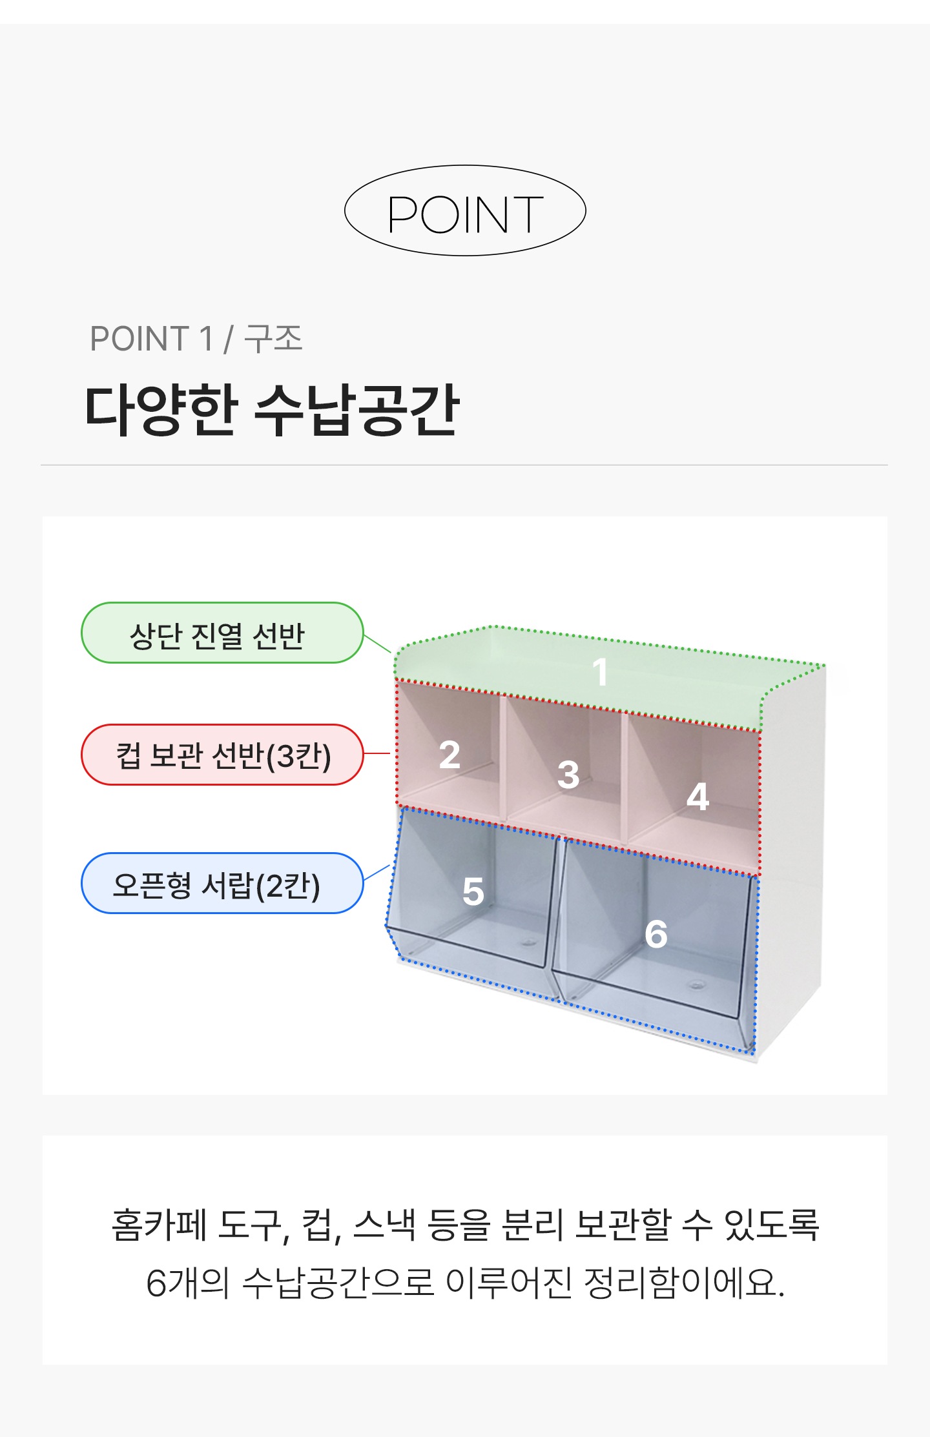
Task: Click the green connector line to shelf
Action: tap(378, 644)
